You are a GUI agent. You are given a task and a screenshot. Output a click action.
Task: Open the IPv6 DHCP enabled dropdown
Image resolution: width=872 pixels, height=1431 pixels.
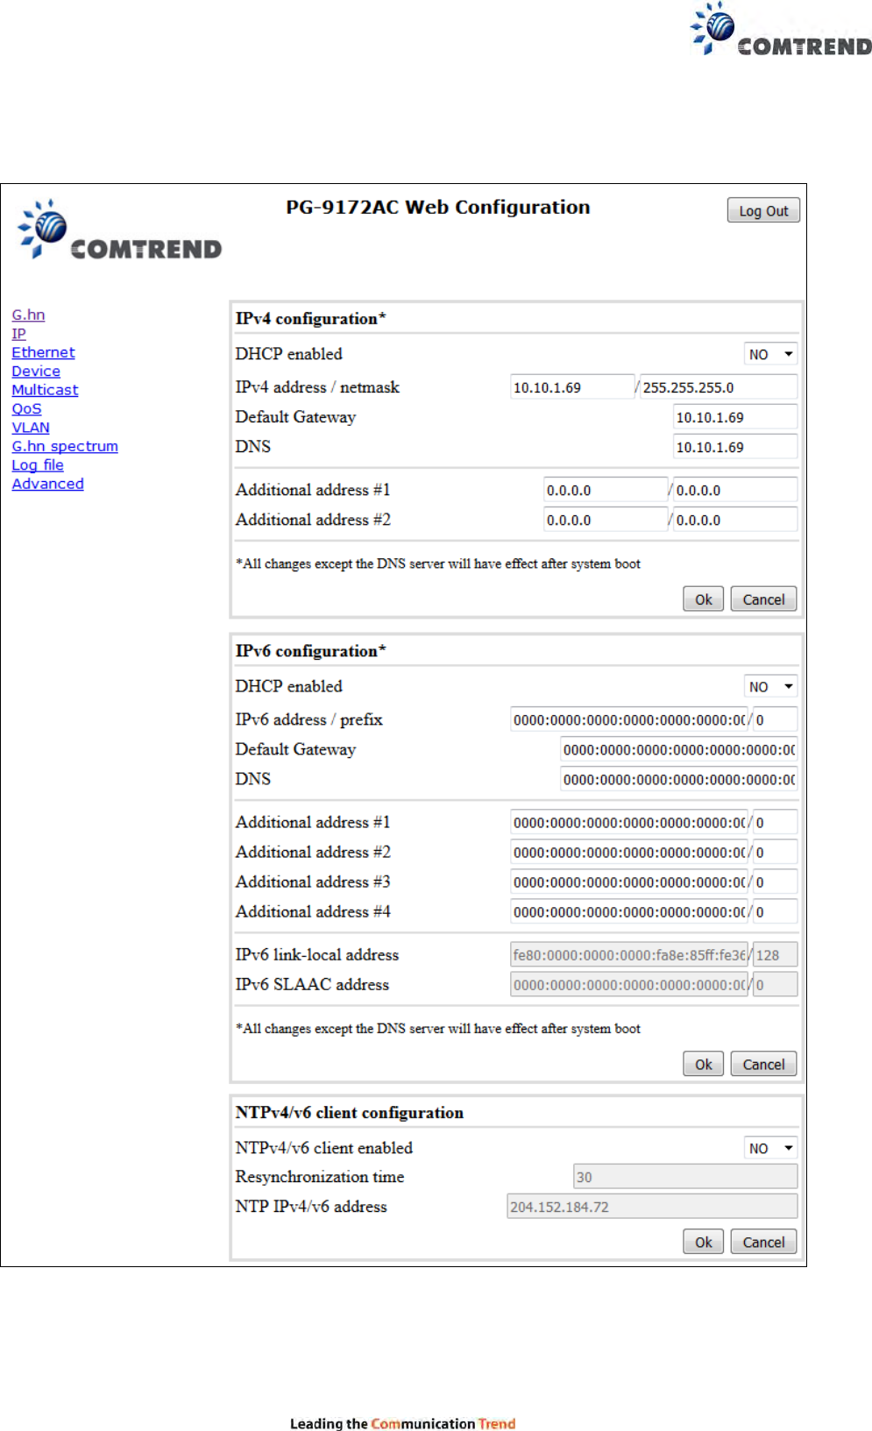click(x=770, y=686)
